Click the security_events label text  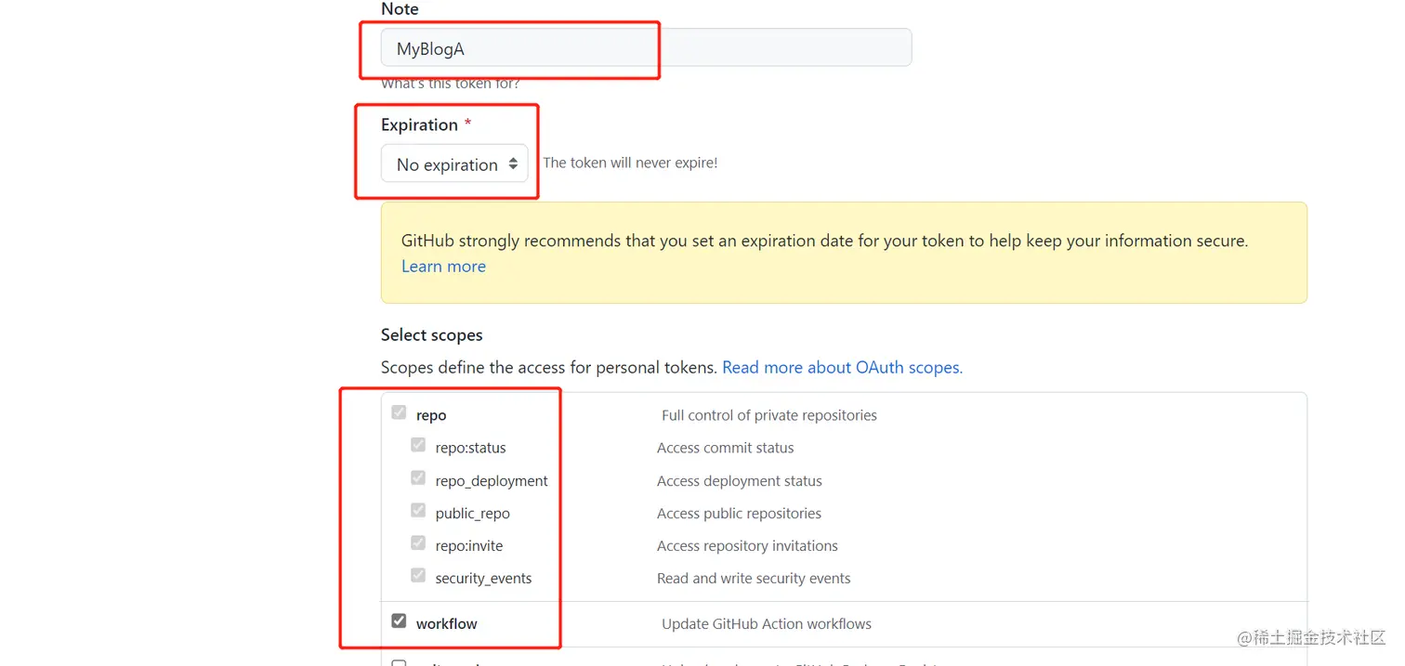tap(483, 579)
